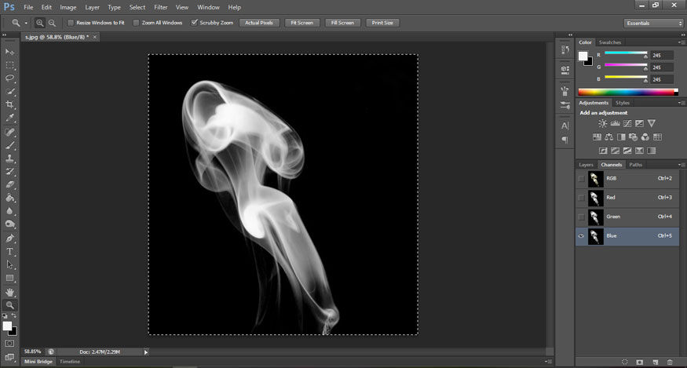Image resolution: width=687 pixels, height=368 pixels.
Task: Click Save selection as channel icon
Action: pos(640,362)
